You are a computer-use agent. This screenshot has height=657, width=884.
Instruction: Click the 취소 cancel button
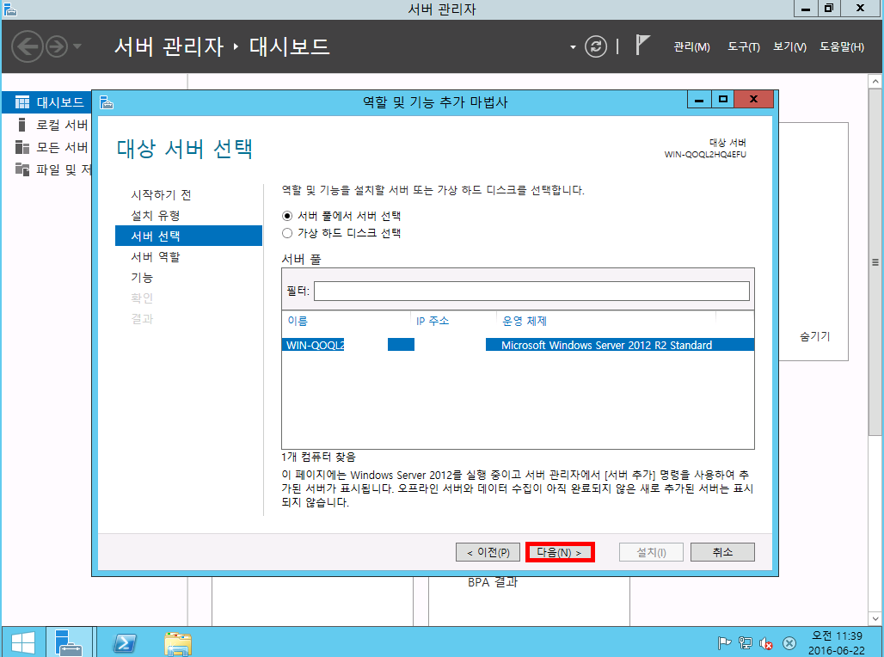point(722,552)
